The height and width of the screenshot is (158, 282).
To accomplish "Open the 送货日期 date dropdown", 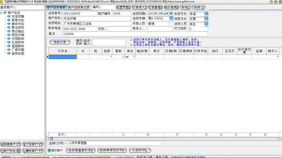I will (x=171, y=14).
